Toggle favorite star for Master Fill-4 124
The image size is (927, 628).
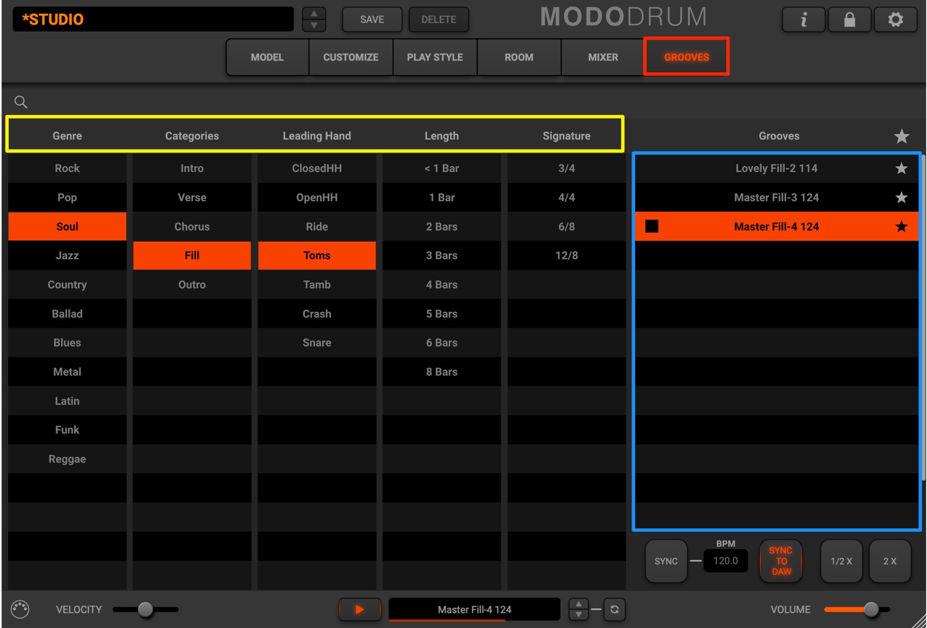(902, 226)
